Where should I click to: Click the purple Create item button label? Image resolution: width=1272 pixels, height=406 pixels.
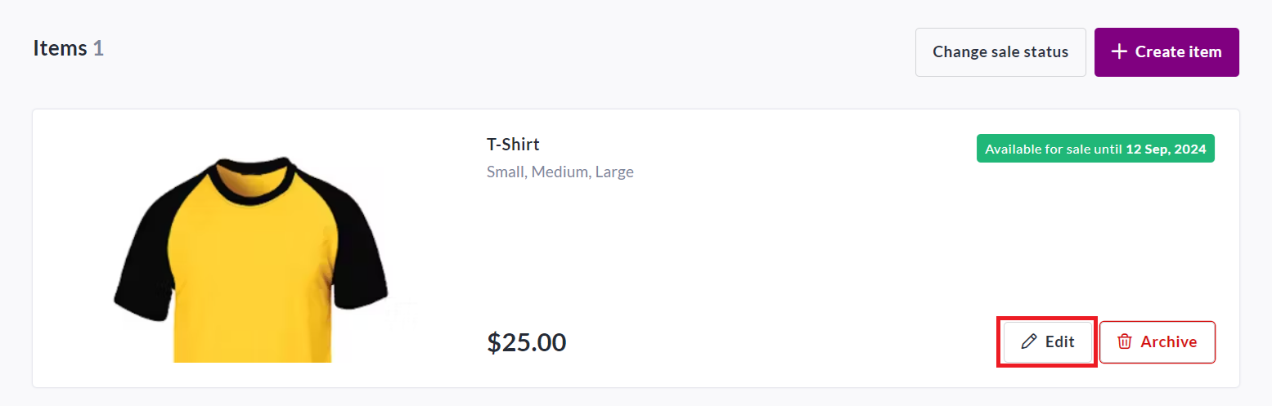(x=1178, y=52)
